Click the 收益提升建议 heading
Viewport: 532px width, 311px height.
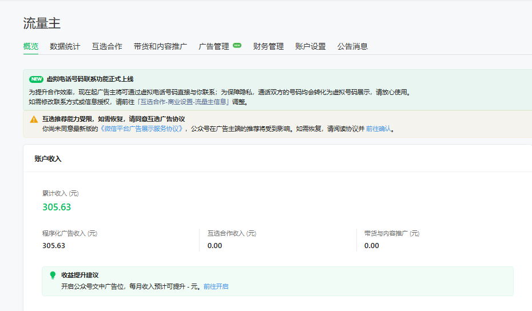pos(80,275)
